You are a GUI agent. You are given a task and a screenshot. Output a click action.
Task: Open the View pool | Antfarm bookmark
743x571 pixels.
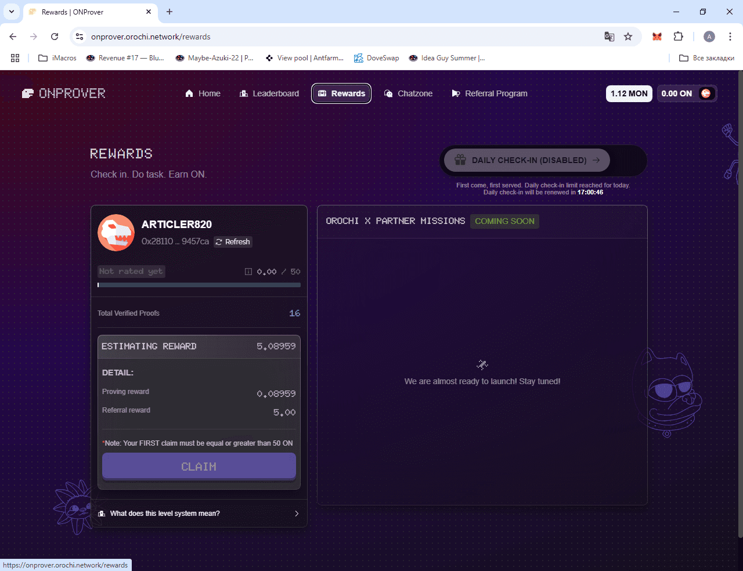point(305,58)
